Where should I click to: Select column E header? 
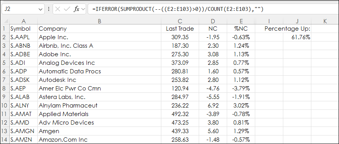click(x=241, y=21)
